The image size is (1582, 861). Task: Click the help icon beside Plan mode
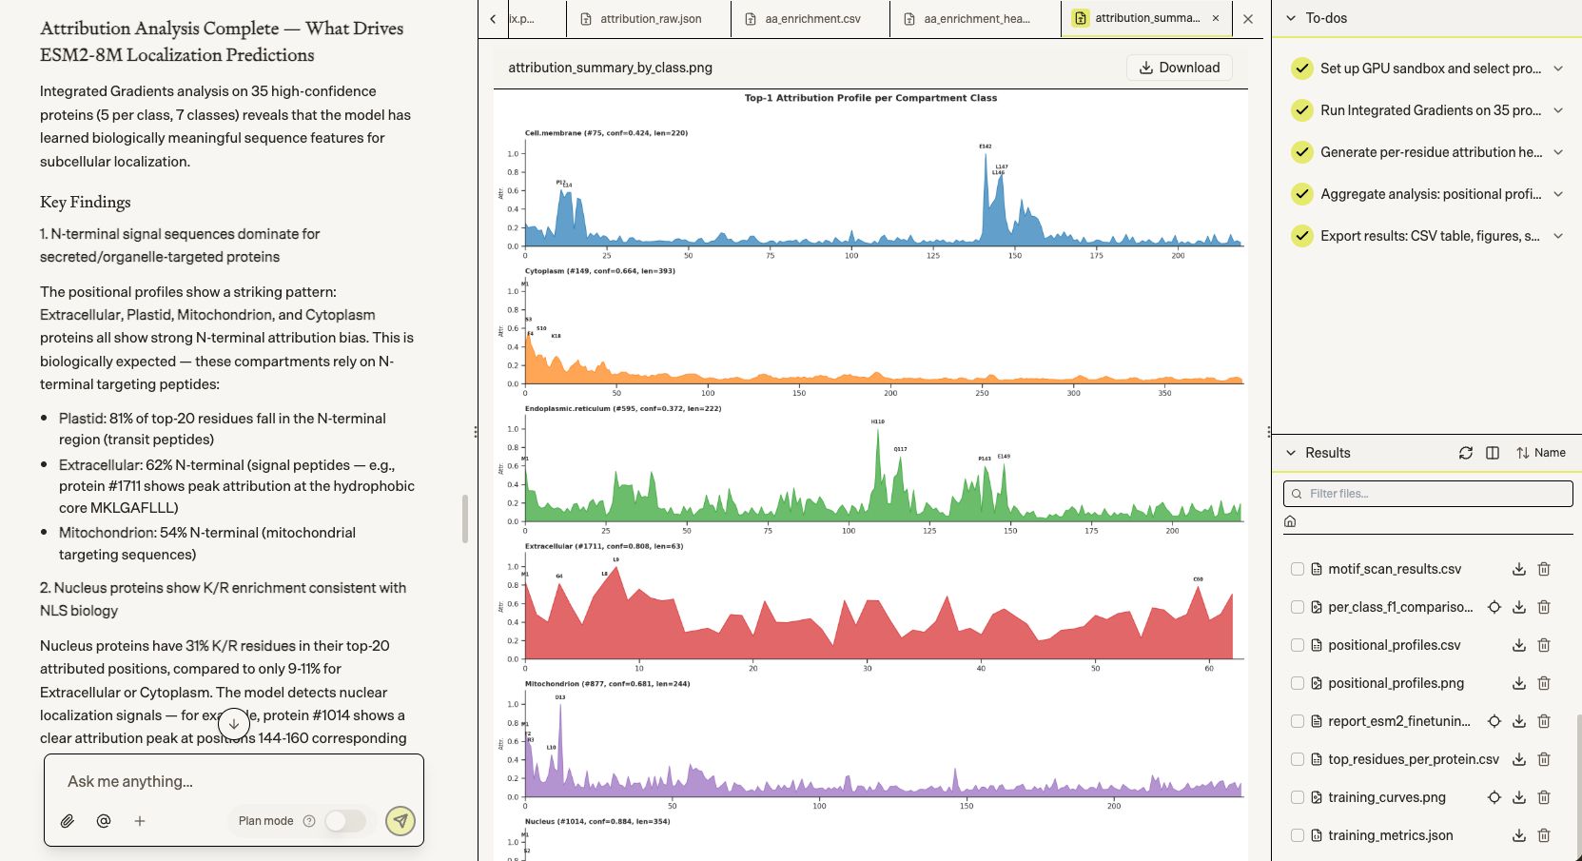[309, 821]
